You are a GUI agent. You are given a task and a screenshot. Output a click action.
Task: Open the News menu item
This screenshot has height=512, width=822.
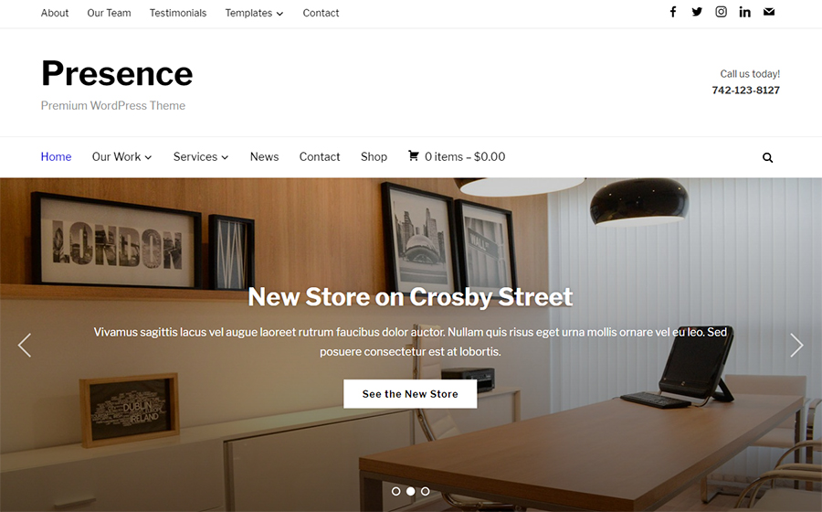[x=264, y=157]
